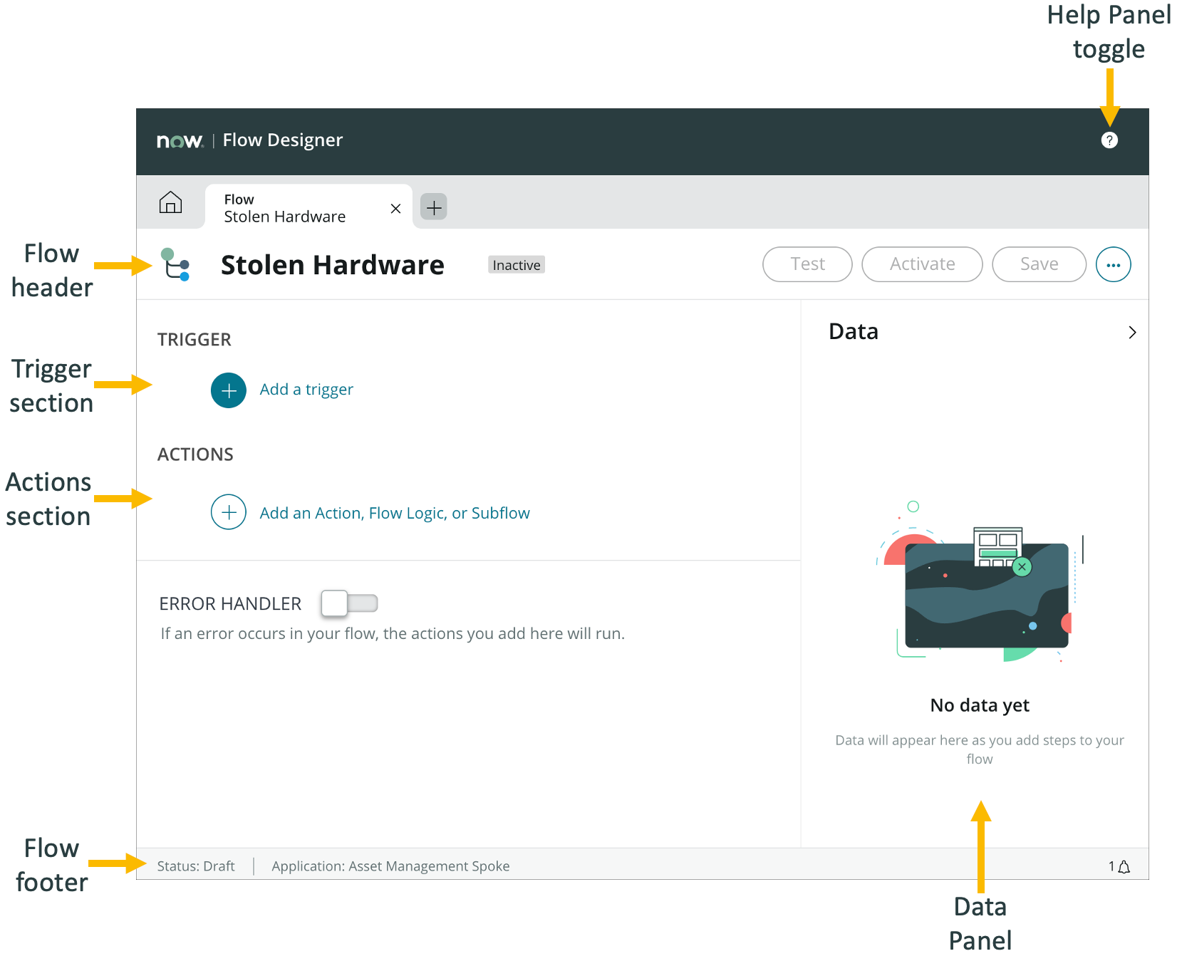Open a new tab with the plus icon

(433, 207)
